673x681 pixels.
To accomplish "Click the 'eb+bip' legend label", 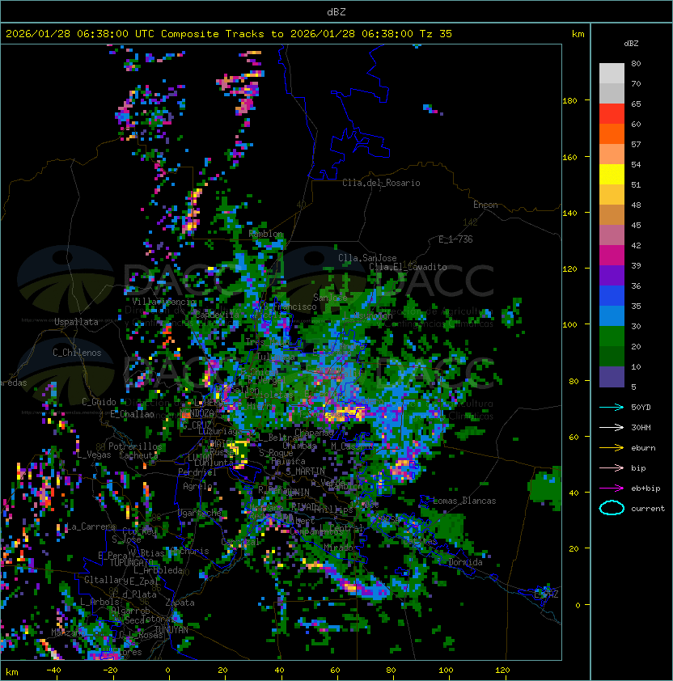I will (x=645, y=489).
